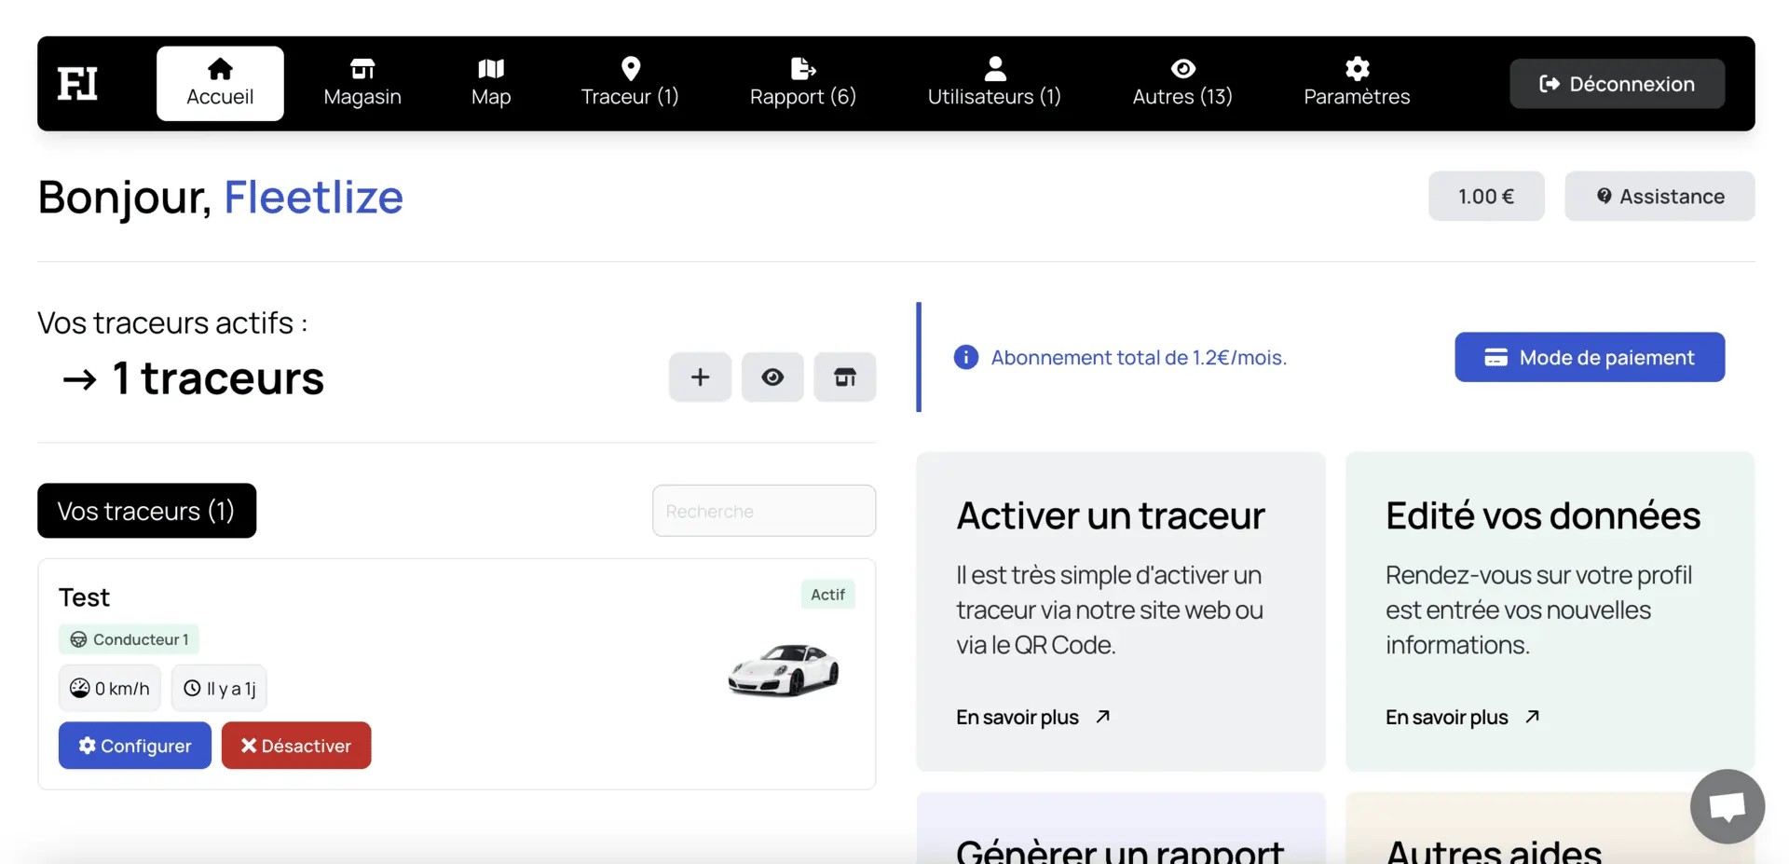Add a tracer with plus icon
Screen dimensions: 1789x864
click(x=700, y=377)
